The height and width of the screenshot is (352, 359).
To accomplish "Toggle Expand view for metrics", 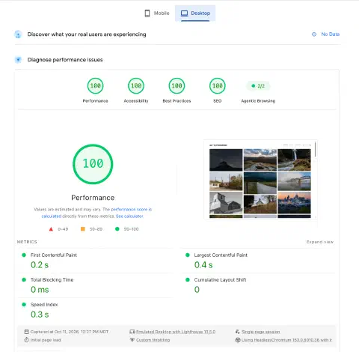I will 320,242.
